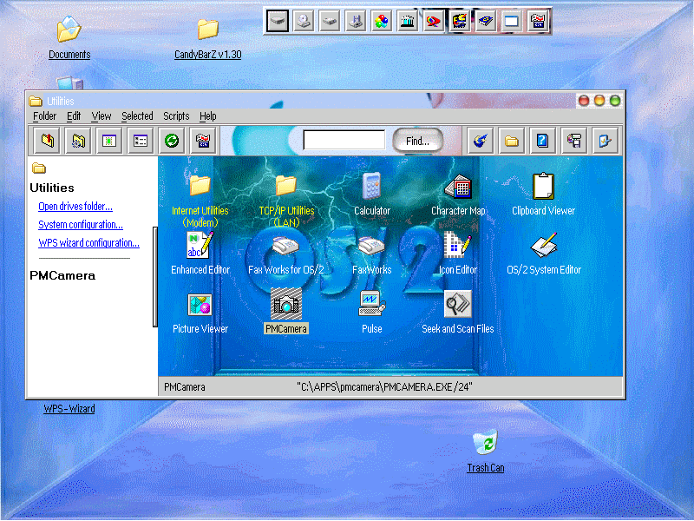Select the Enhanced Editor icon

point(200,245)
